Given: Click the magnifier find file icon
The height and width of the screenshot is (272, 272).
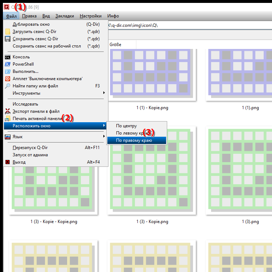Looking at the screenshot, I should click(8, 86).
